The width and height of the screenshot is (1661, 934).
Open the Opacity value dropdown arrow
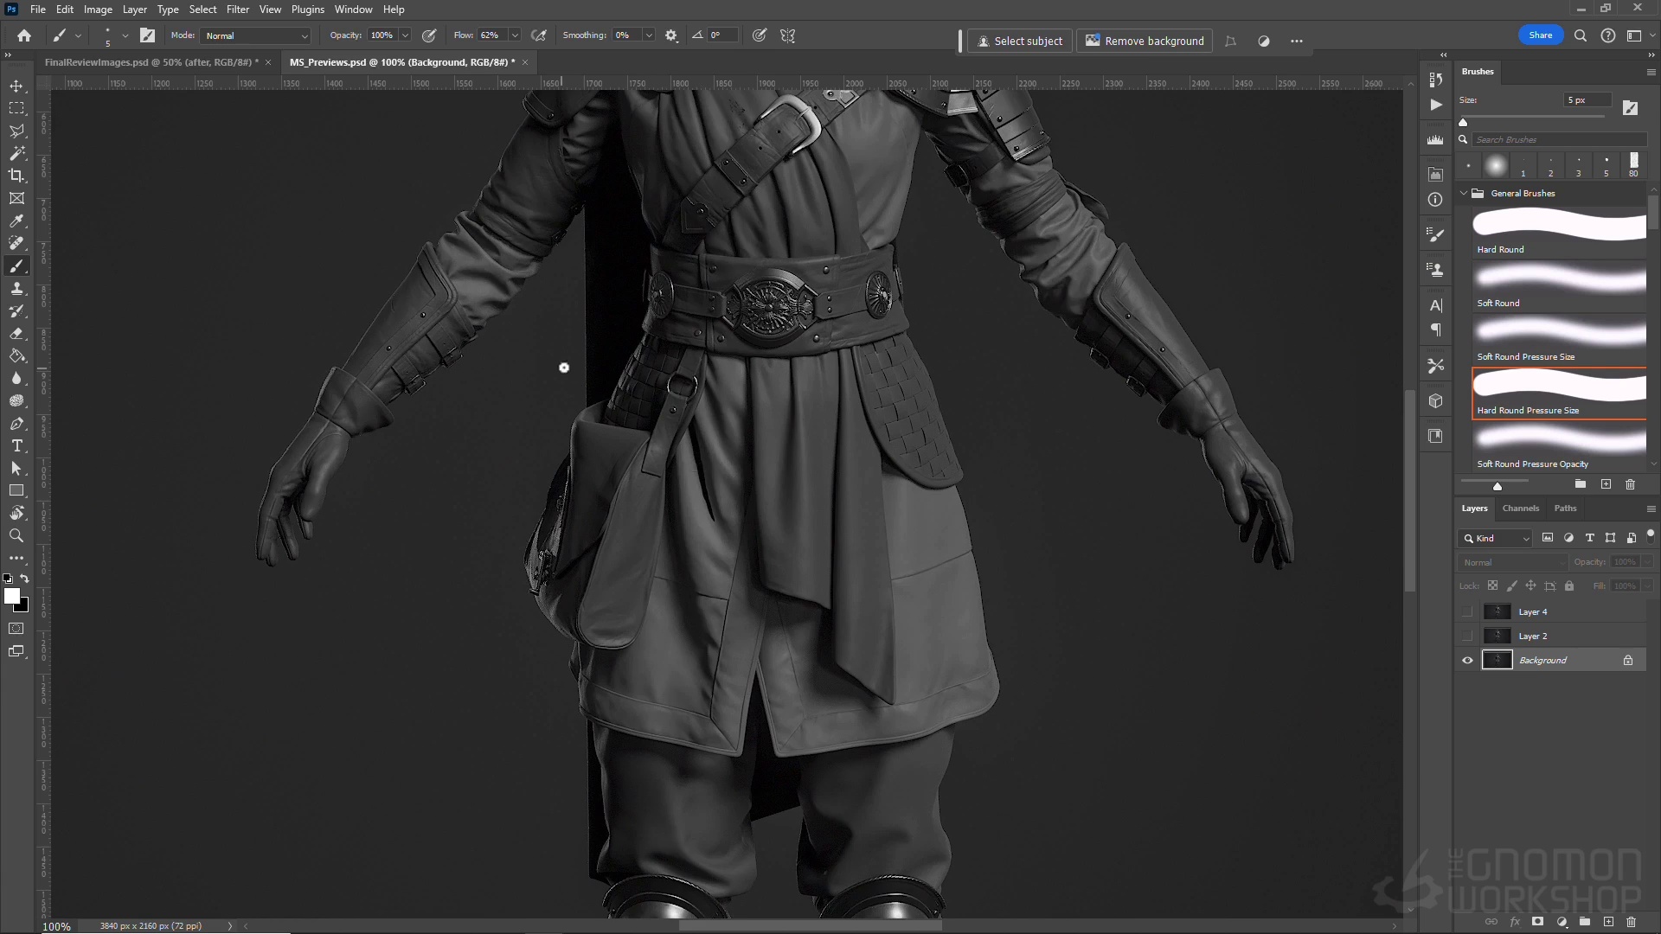(x=405, y=35)
